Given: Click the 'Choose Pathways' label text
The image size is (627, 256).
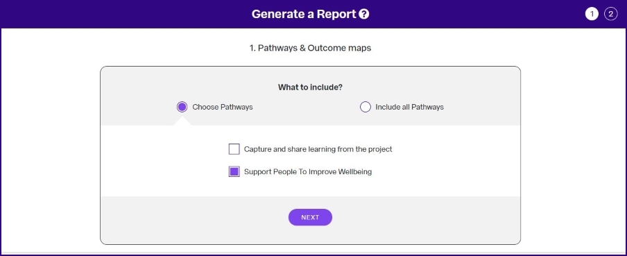Looking at the screenshot, I should click(x=223, y=108).
